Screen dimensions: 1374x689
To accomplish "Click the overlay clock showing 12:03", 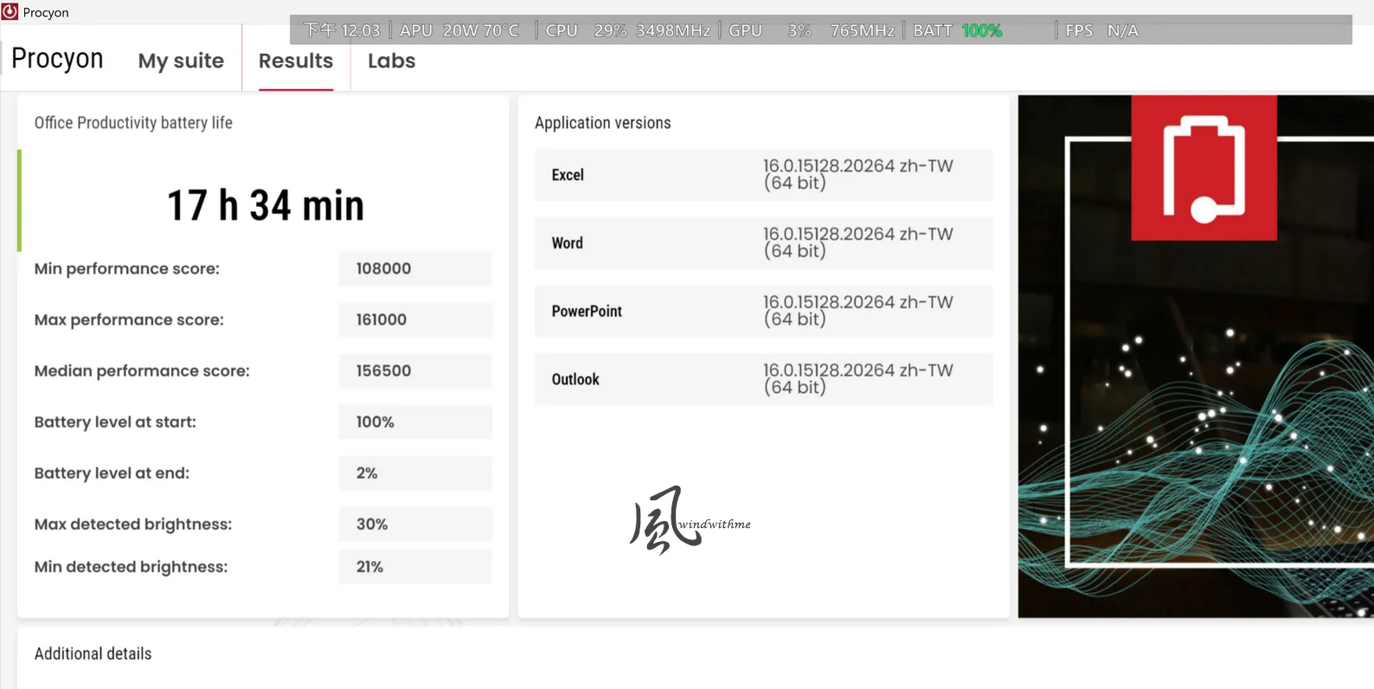I will [x=343, y=30].
